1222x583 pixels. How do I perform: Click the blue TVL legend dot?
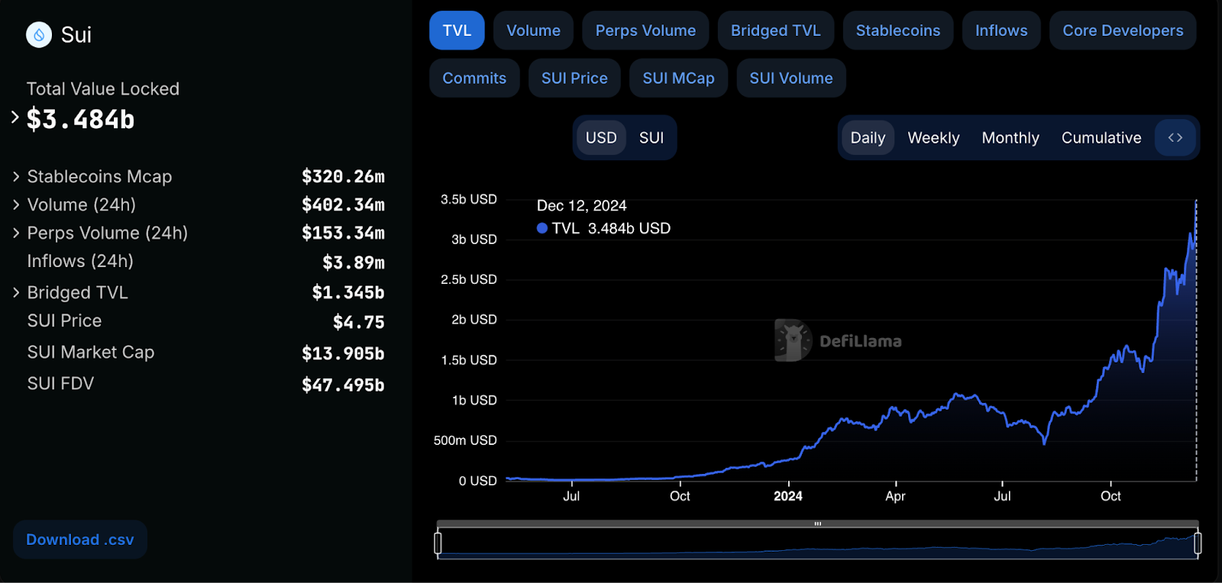[542, 228]
